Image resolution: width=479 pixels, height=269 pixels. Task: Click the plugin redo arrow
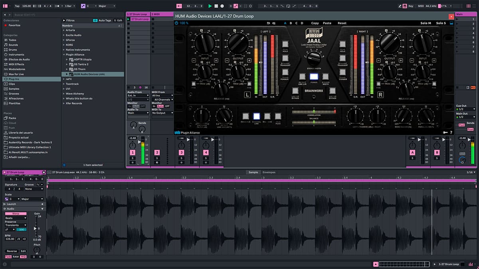coord(275,23)
